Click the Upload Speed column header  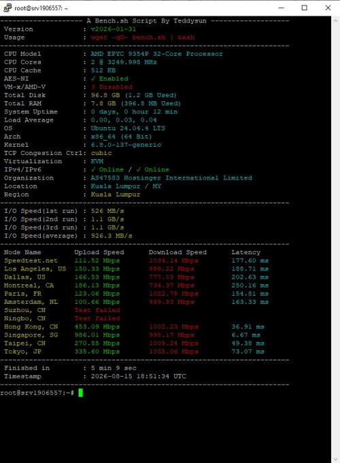point(99,252)
